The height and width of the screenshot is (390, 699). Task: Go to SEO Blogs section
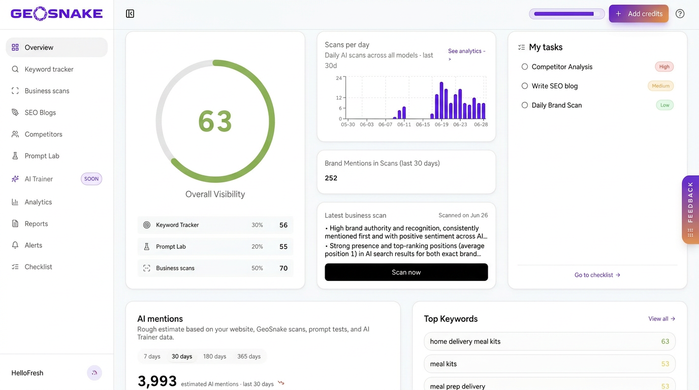(56, 112)
